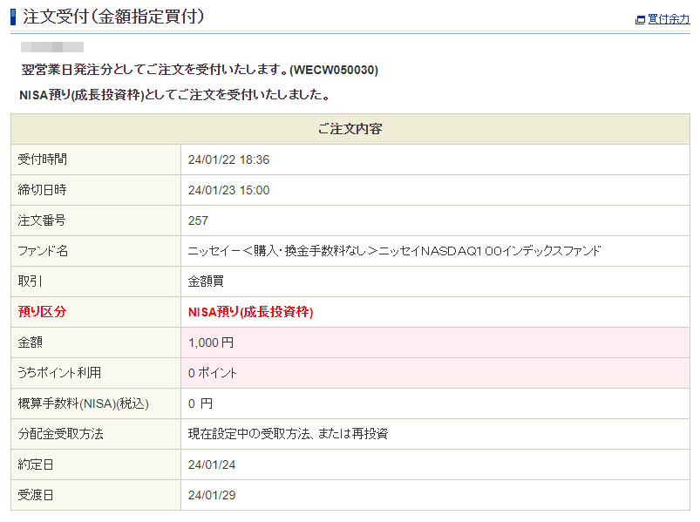
Task: Select order number 257
Action: [199, 220]
